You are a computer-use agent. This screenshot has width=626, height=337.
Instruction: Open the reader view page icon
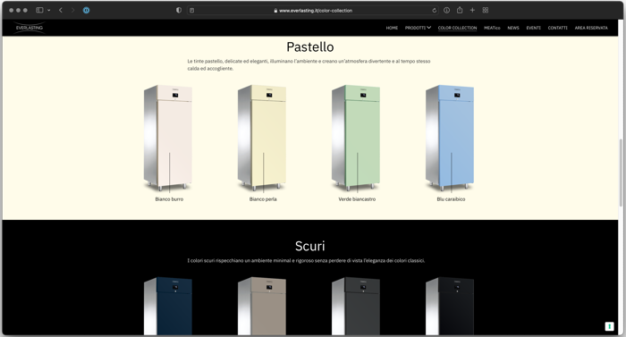[192, 11]
